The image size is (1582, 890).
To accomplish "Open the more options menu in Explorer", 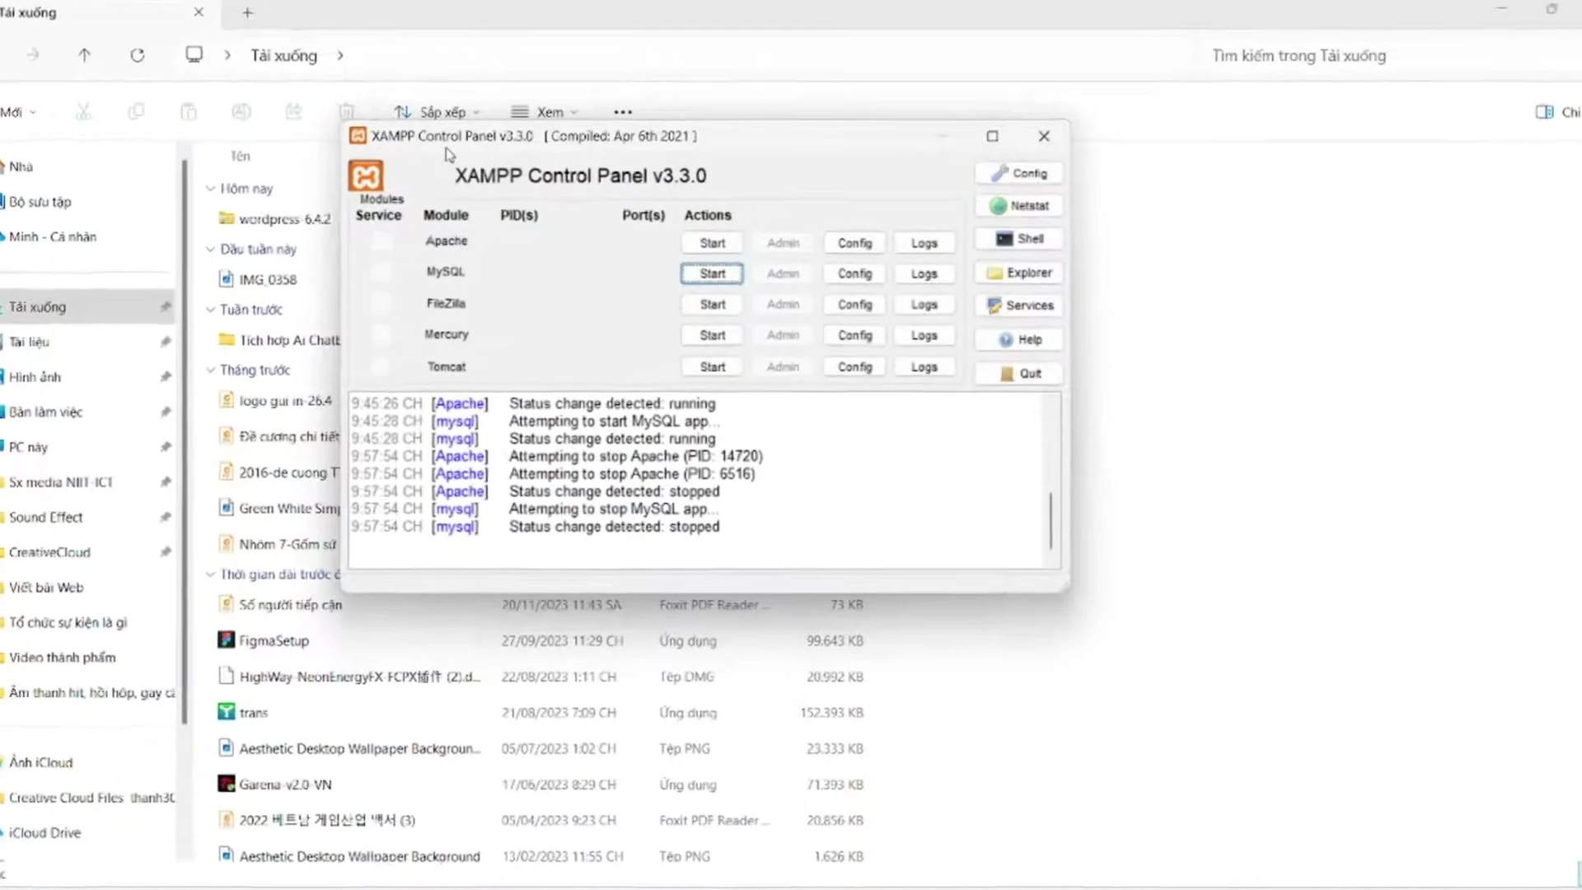I will (622, 111).
